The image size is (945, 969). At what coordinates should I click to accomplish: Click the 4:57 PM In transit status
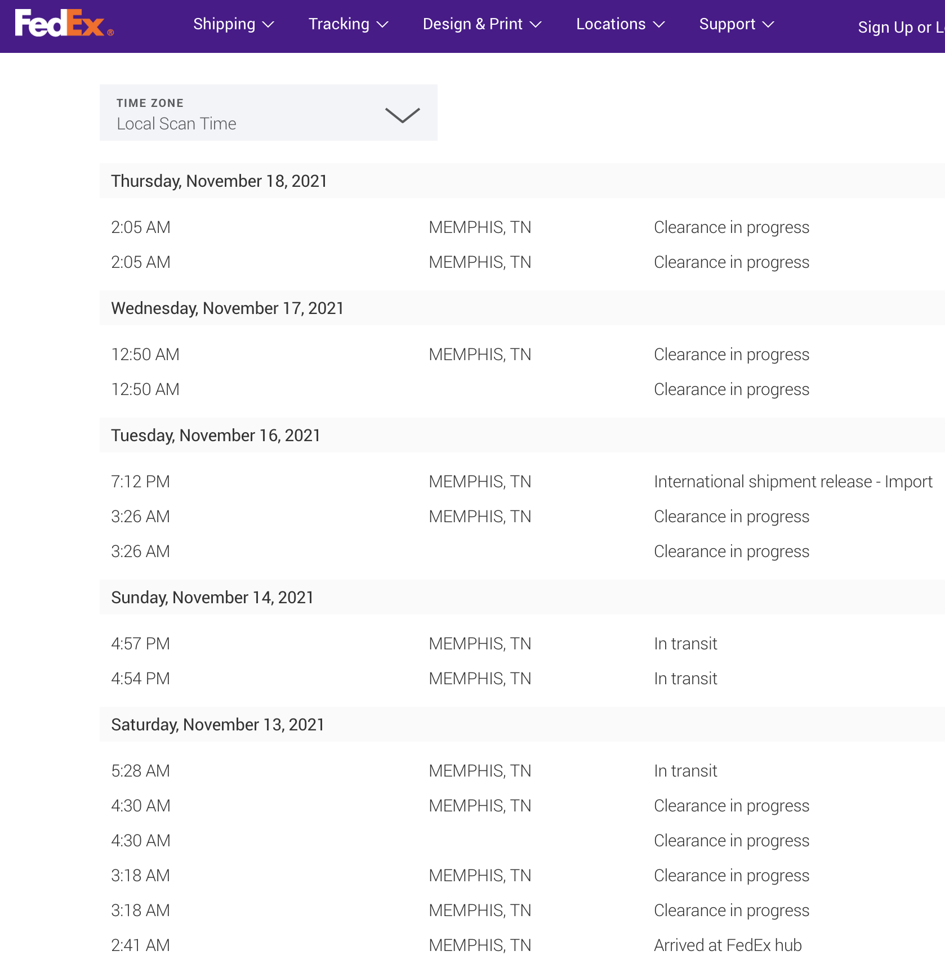click(x=685, y=644)
